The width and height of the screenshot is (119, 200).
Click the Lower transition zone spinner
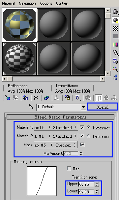point(97,191)
